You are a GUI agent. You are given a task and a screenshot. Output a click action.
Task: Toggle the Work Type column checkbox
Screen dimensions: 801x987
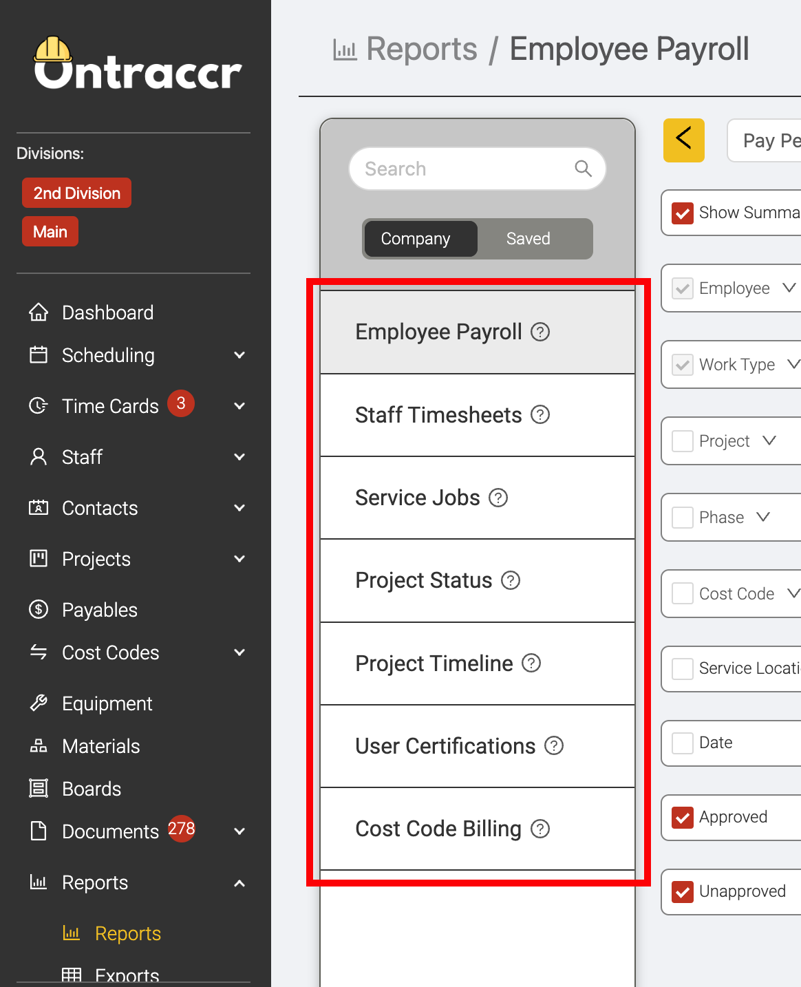click(x=683, y=365)
